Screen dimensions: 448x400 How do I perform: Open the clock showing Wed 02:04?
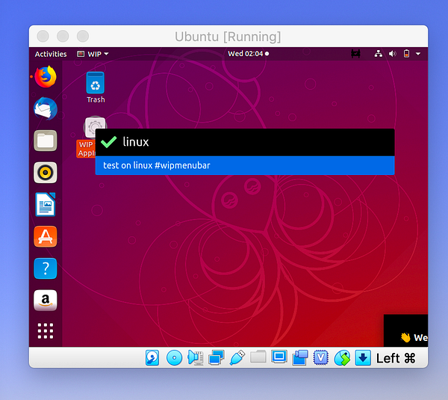[248, 54]
